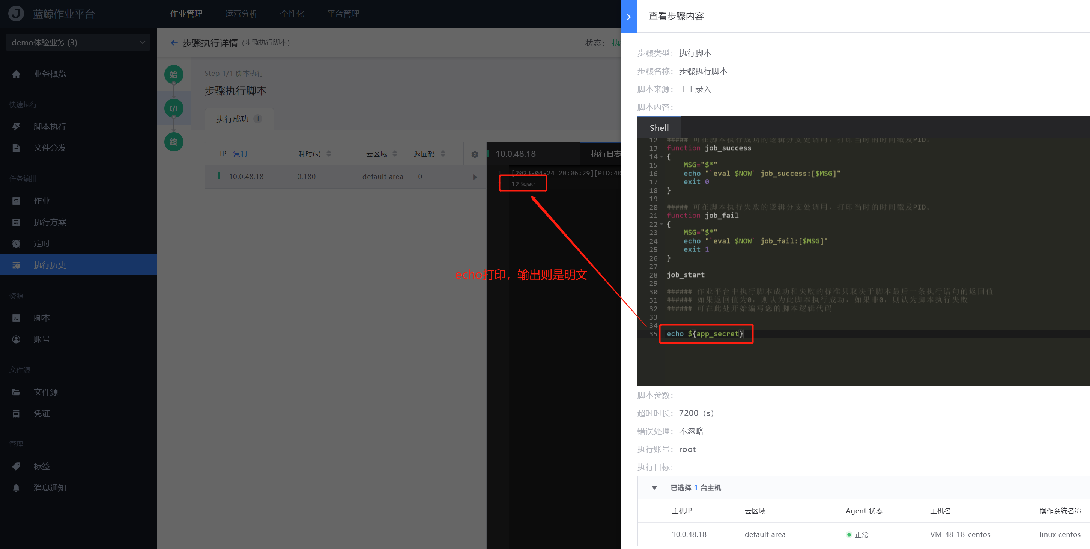Click the BlueKing job platform logo icon
Viewport: 1090px width, 549px height.
coord(16,13)
